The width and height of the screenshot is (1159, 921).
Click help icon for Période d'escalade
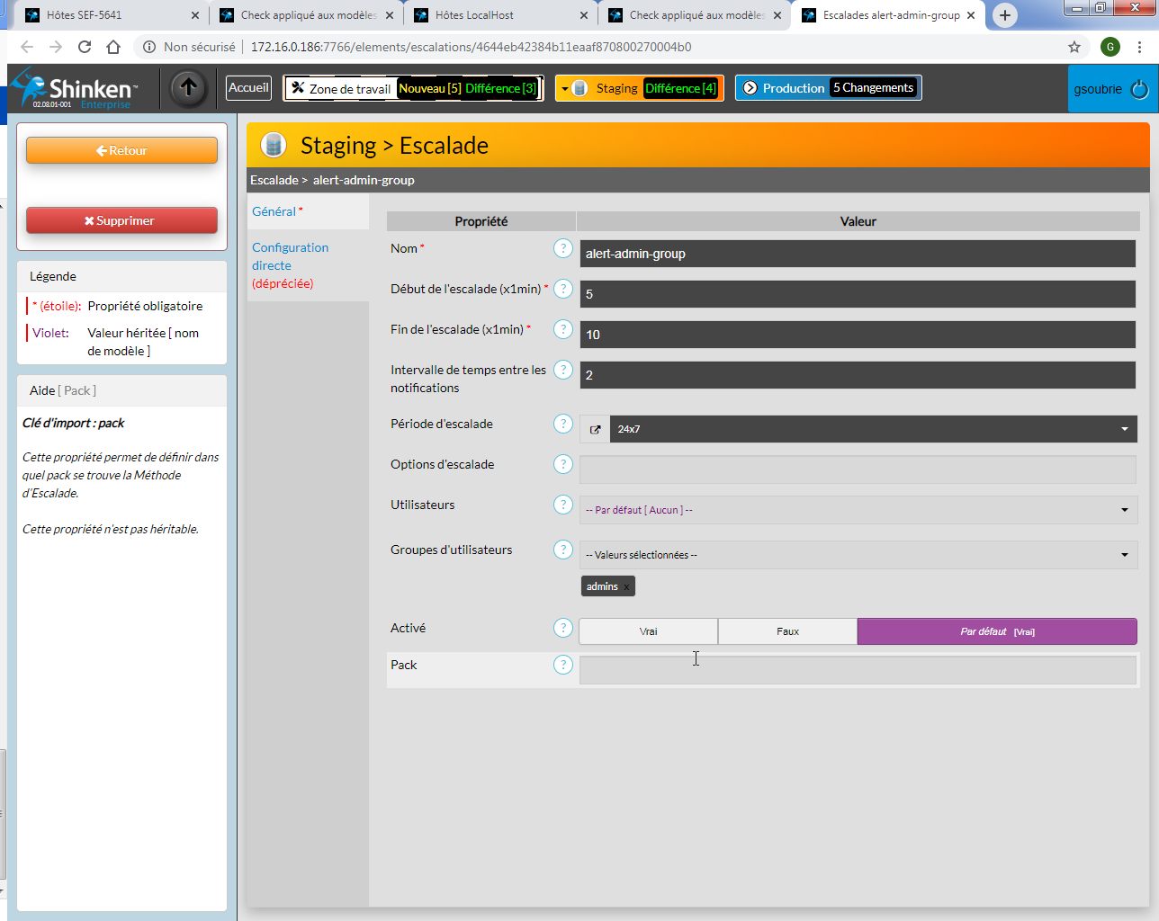tap(563, 424)
